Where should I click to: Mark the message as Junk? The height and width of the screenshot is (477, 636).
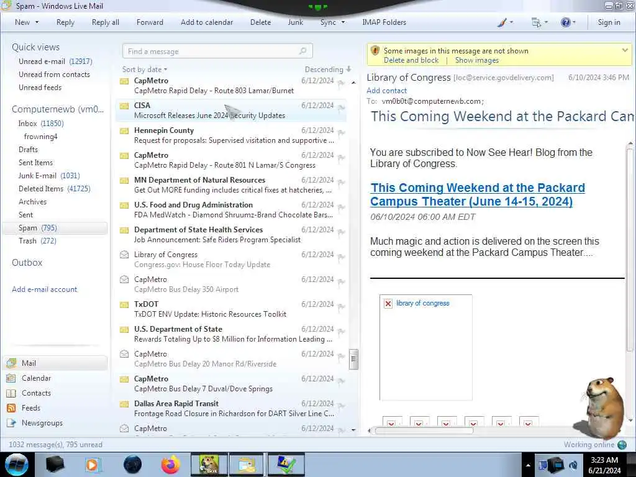pos(295,22)
